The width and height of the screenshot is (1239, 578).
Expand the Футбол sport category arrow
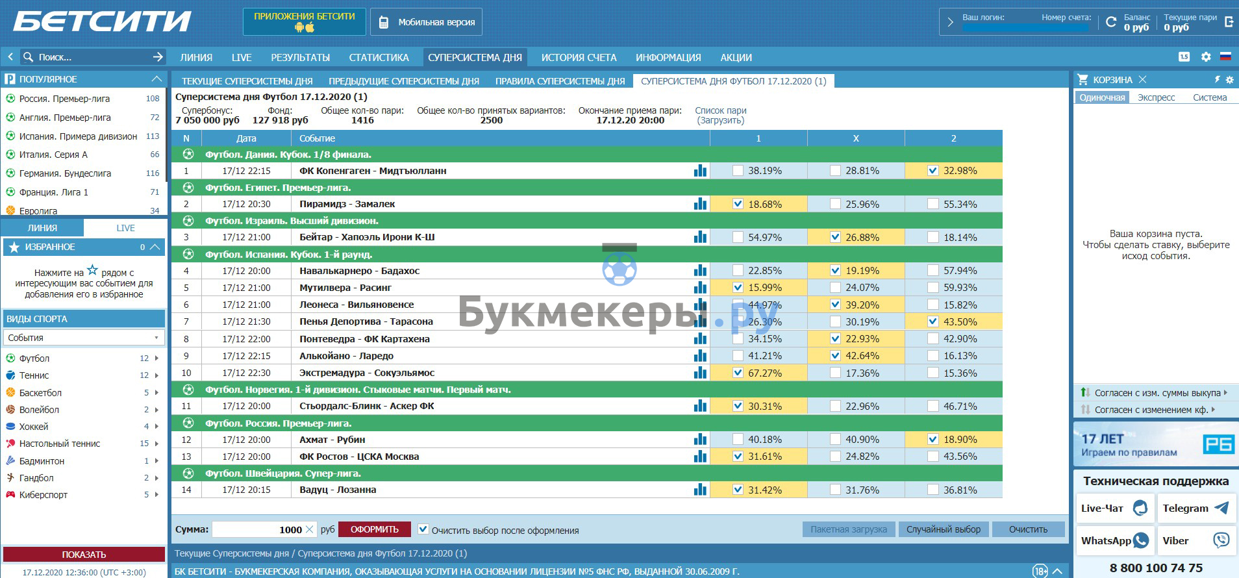pyautogui.click(x=156, y=358)
